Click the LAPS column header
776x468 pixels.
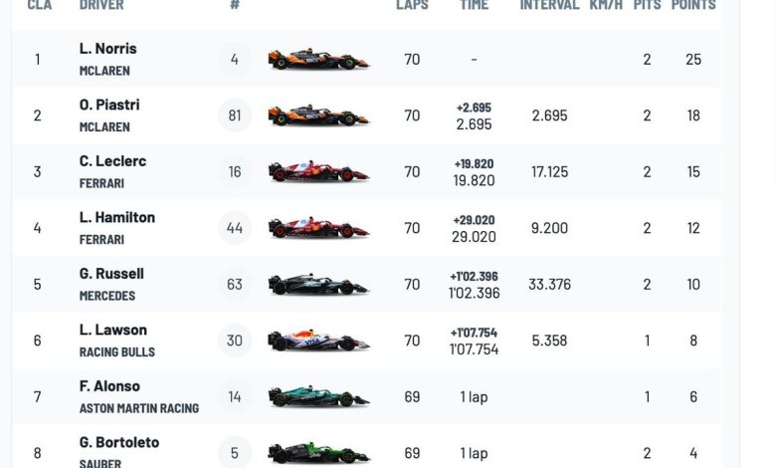(412, 5)
